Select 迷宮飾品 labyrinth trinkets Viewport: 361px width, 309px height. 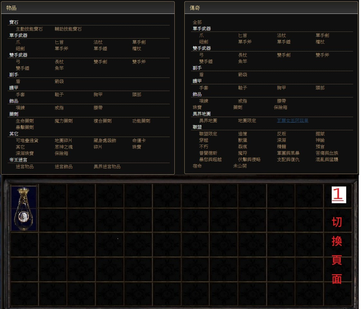tap(64, 167)
